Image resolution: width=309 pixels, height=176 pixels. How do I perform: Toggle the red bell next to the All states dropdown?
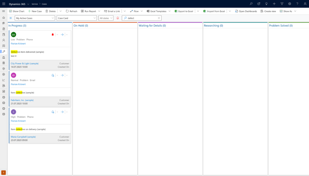coord(117,18)
